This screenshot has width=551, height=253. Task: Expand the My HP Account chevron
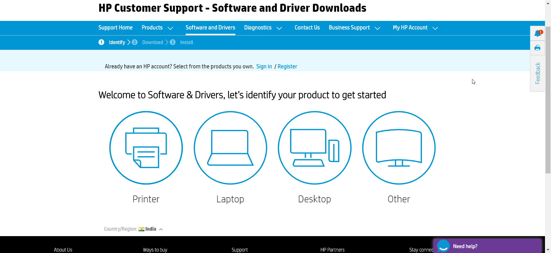click(x=435, y=28)
